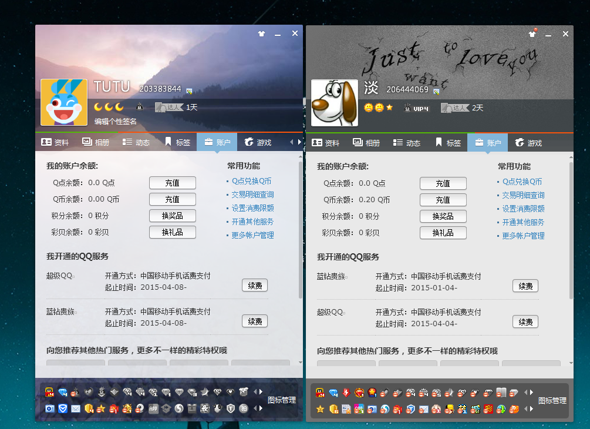Viewport: 590px width, 429px height.
Task: Show previous bottom-row icons in 淡 icon bar
Action: point(525,408)
